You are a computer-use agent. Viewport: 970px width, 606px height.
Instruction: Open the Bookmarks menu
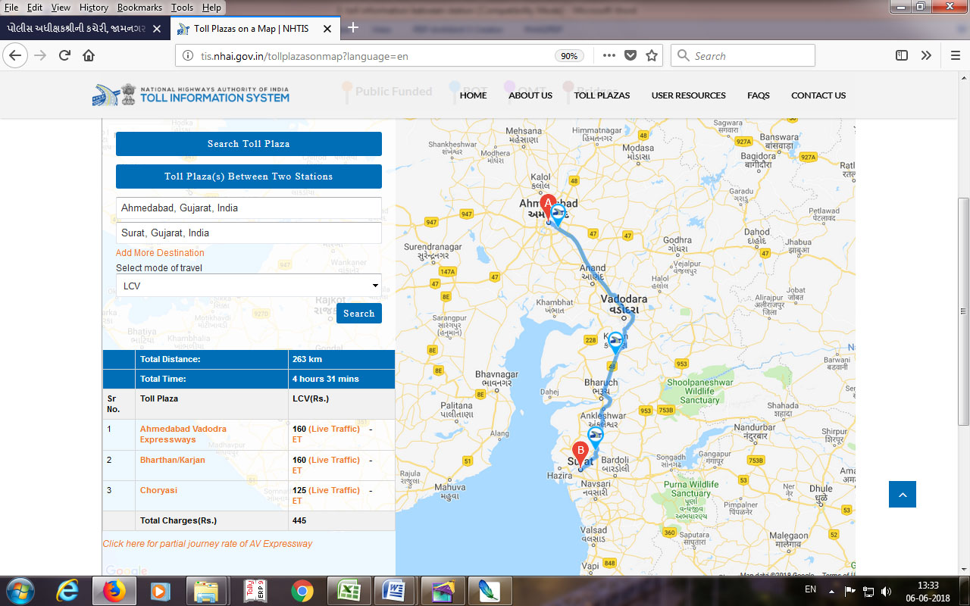click(139, 8)
